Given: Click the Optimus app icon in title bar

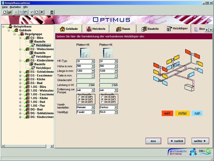Looking at the screenshot, I should pyautogui.click(x=3, y=3).
